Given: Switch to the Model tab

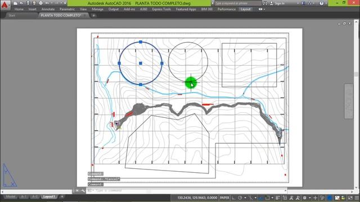Looking at the screenshot, I should pyautogui.click(x=11, y=196).
